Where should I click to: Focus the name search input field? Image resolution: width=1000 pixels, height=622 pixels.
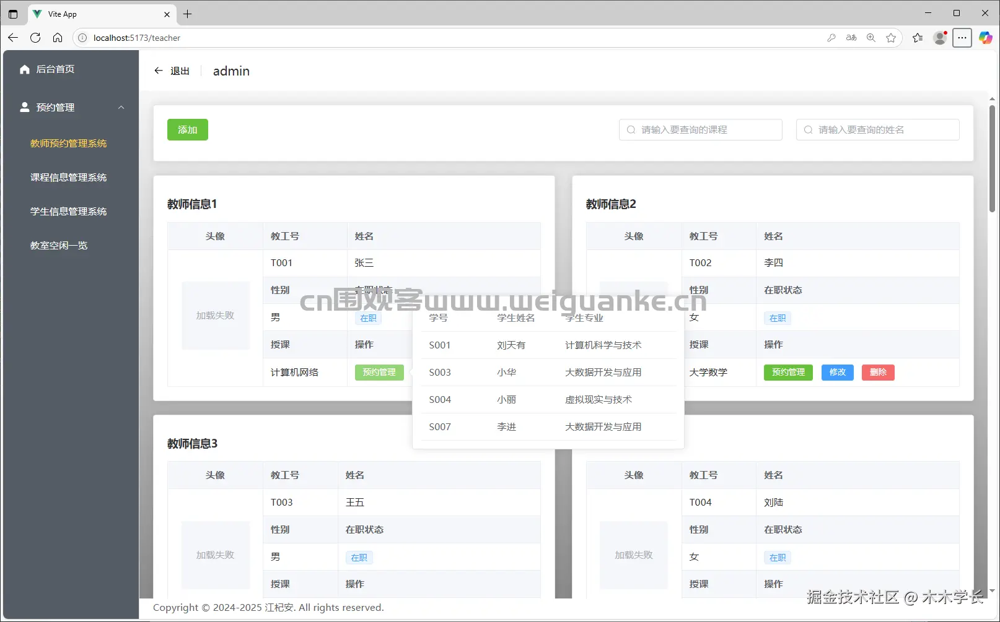pyautogui.click(x=878, y=130)
